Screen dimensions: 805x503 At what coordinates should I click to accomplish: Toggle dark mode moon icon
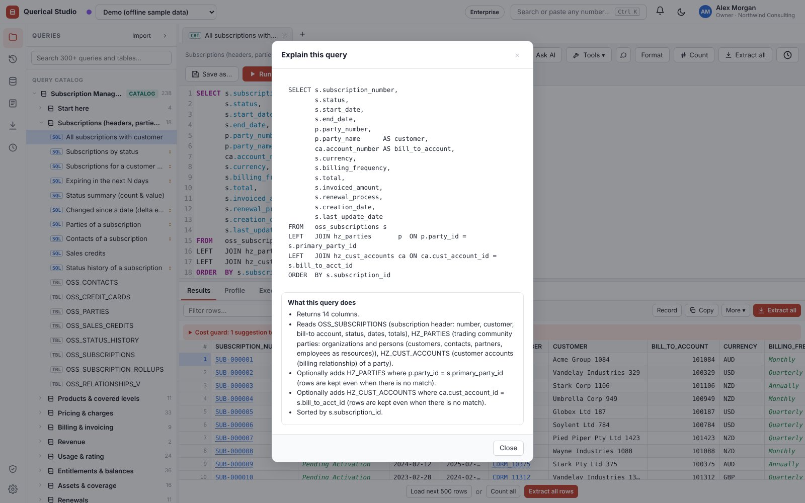point(681,12)
